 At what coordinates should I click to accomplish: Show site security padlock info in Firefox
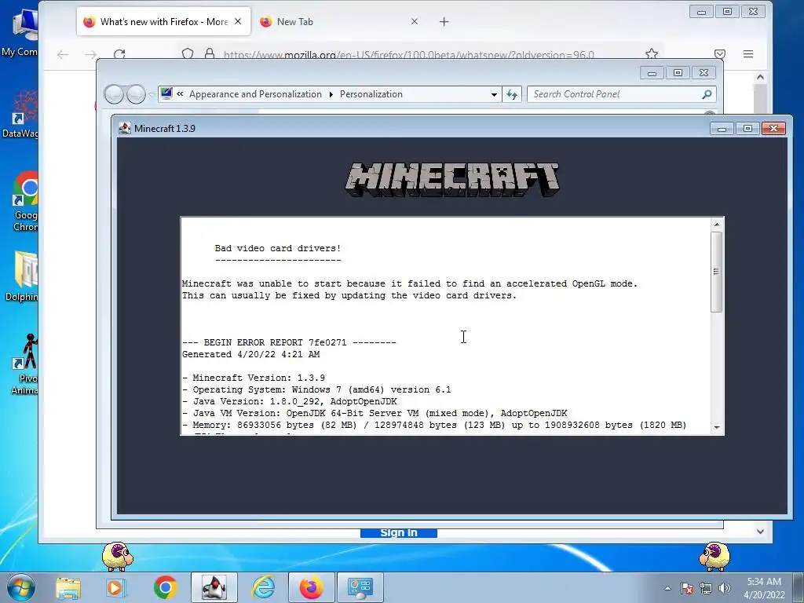tap(209, 54)
